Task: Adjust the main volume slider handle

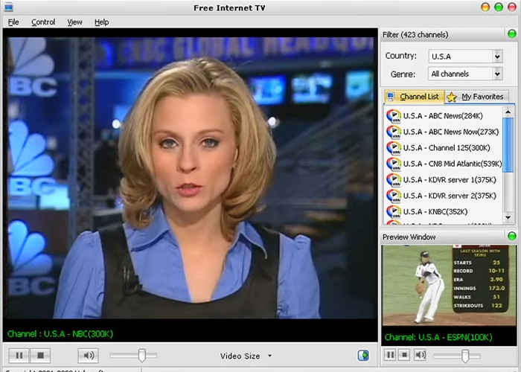Action: [x=142, y=356]
